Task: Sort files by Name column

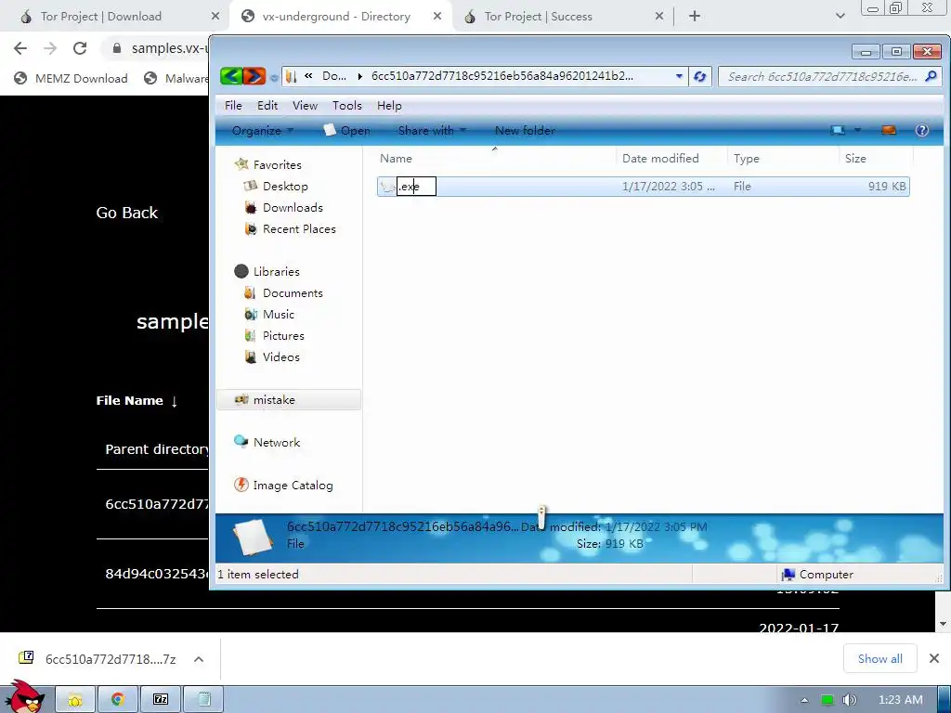Action: 495,158
